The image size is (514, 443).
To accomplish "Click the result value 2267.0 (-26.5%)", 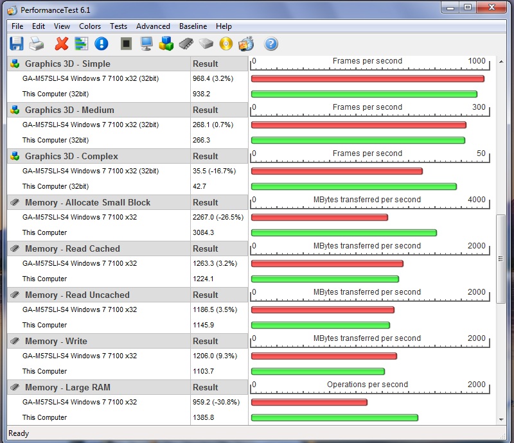I will pos(218,217).
